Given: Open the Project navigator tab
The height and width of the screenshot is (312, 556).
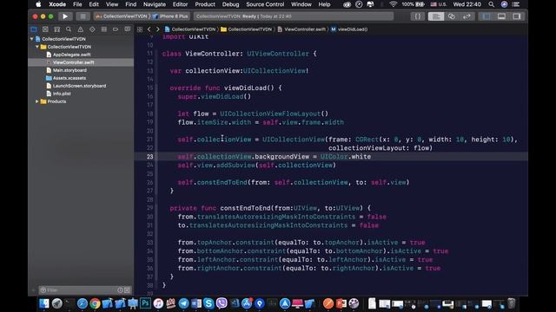Looking at the screenshot, I should coord(34,29).
